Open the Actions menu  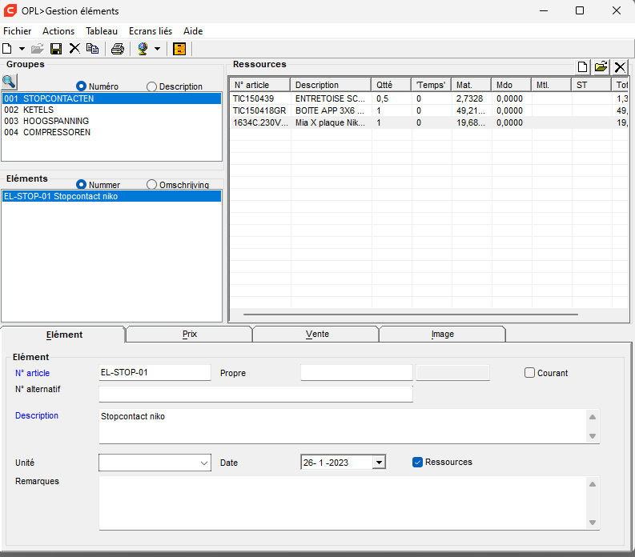(x=58, y=31)
